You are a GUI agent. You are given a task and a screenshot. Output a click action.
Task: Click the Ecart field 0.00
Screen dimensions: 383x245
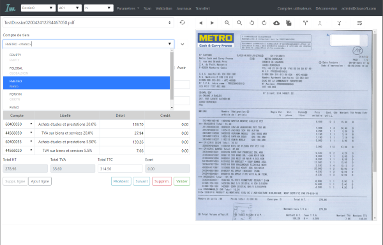tap(167, 168)
